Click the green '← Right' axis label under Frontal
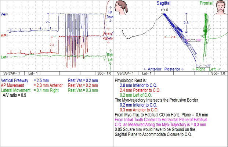Screen dimensions: 228x147 199,69
